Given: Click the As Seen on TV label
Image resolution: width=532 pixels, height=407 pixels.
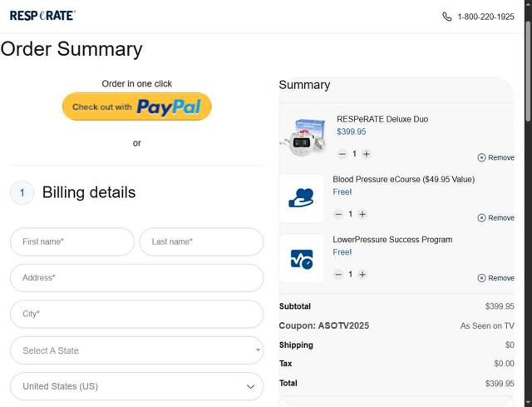Looking at the screenshot, I should point(487,325).
